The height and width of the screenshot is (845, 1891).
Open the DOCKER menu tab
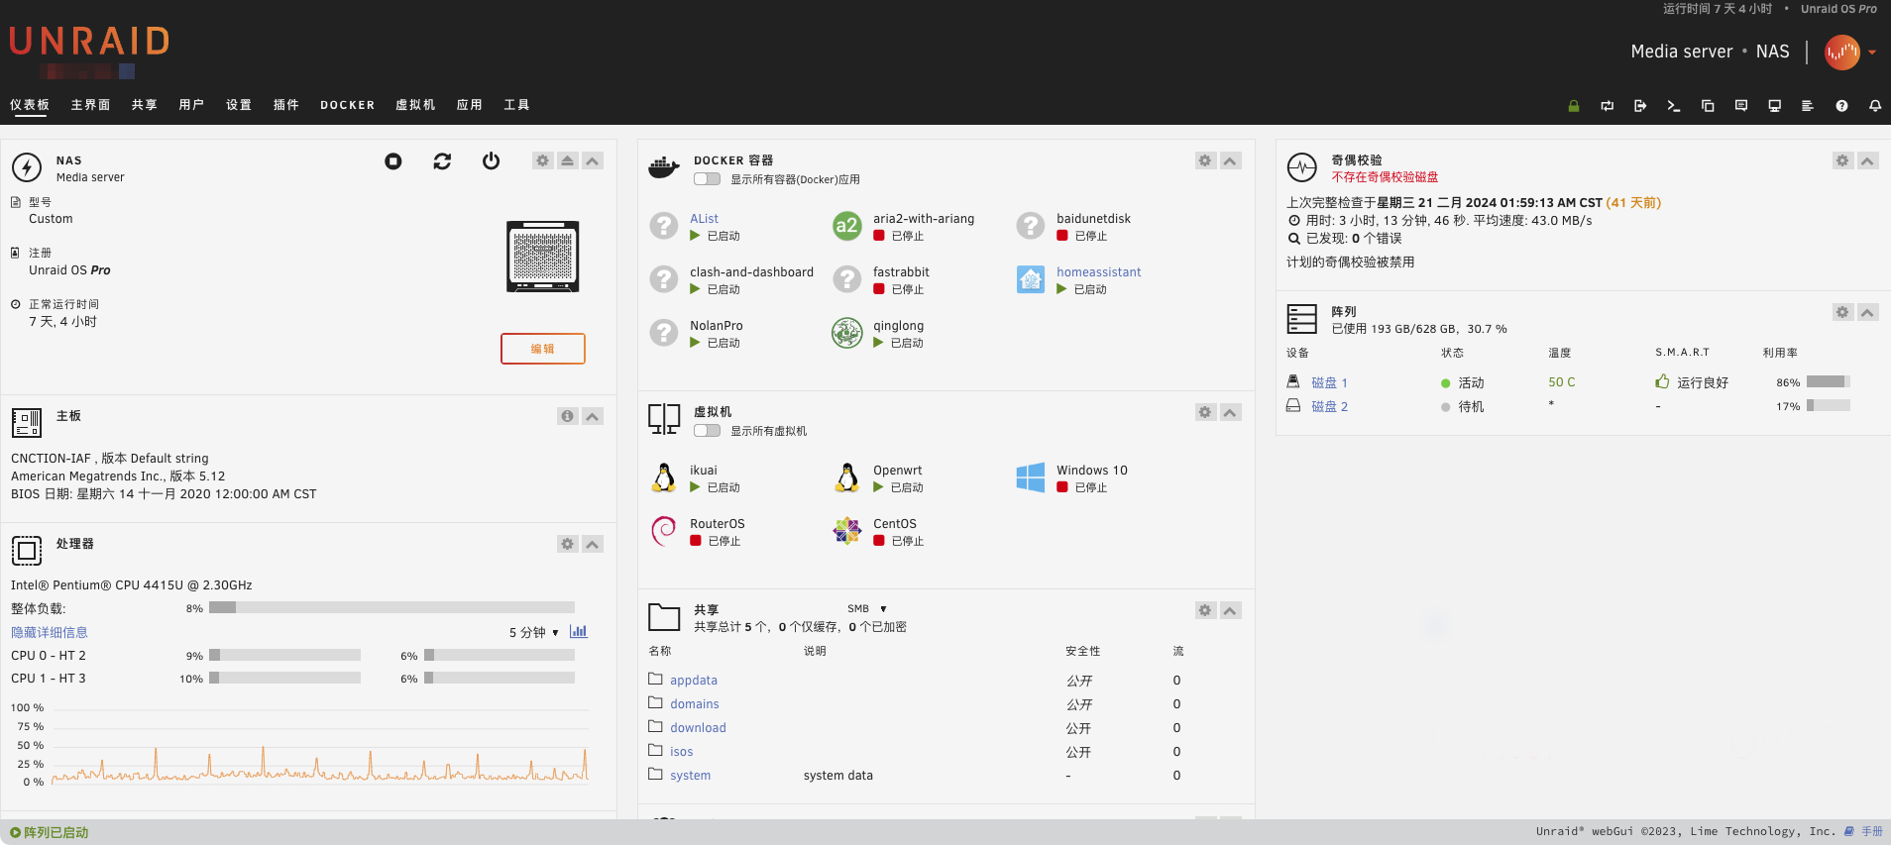coord(347,105)
